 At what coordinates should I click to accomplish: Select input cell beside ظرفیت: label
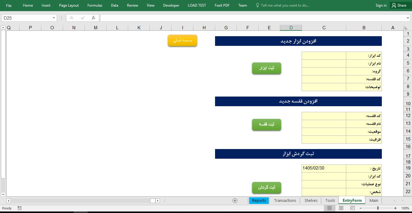[324, 139]
